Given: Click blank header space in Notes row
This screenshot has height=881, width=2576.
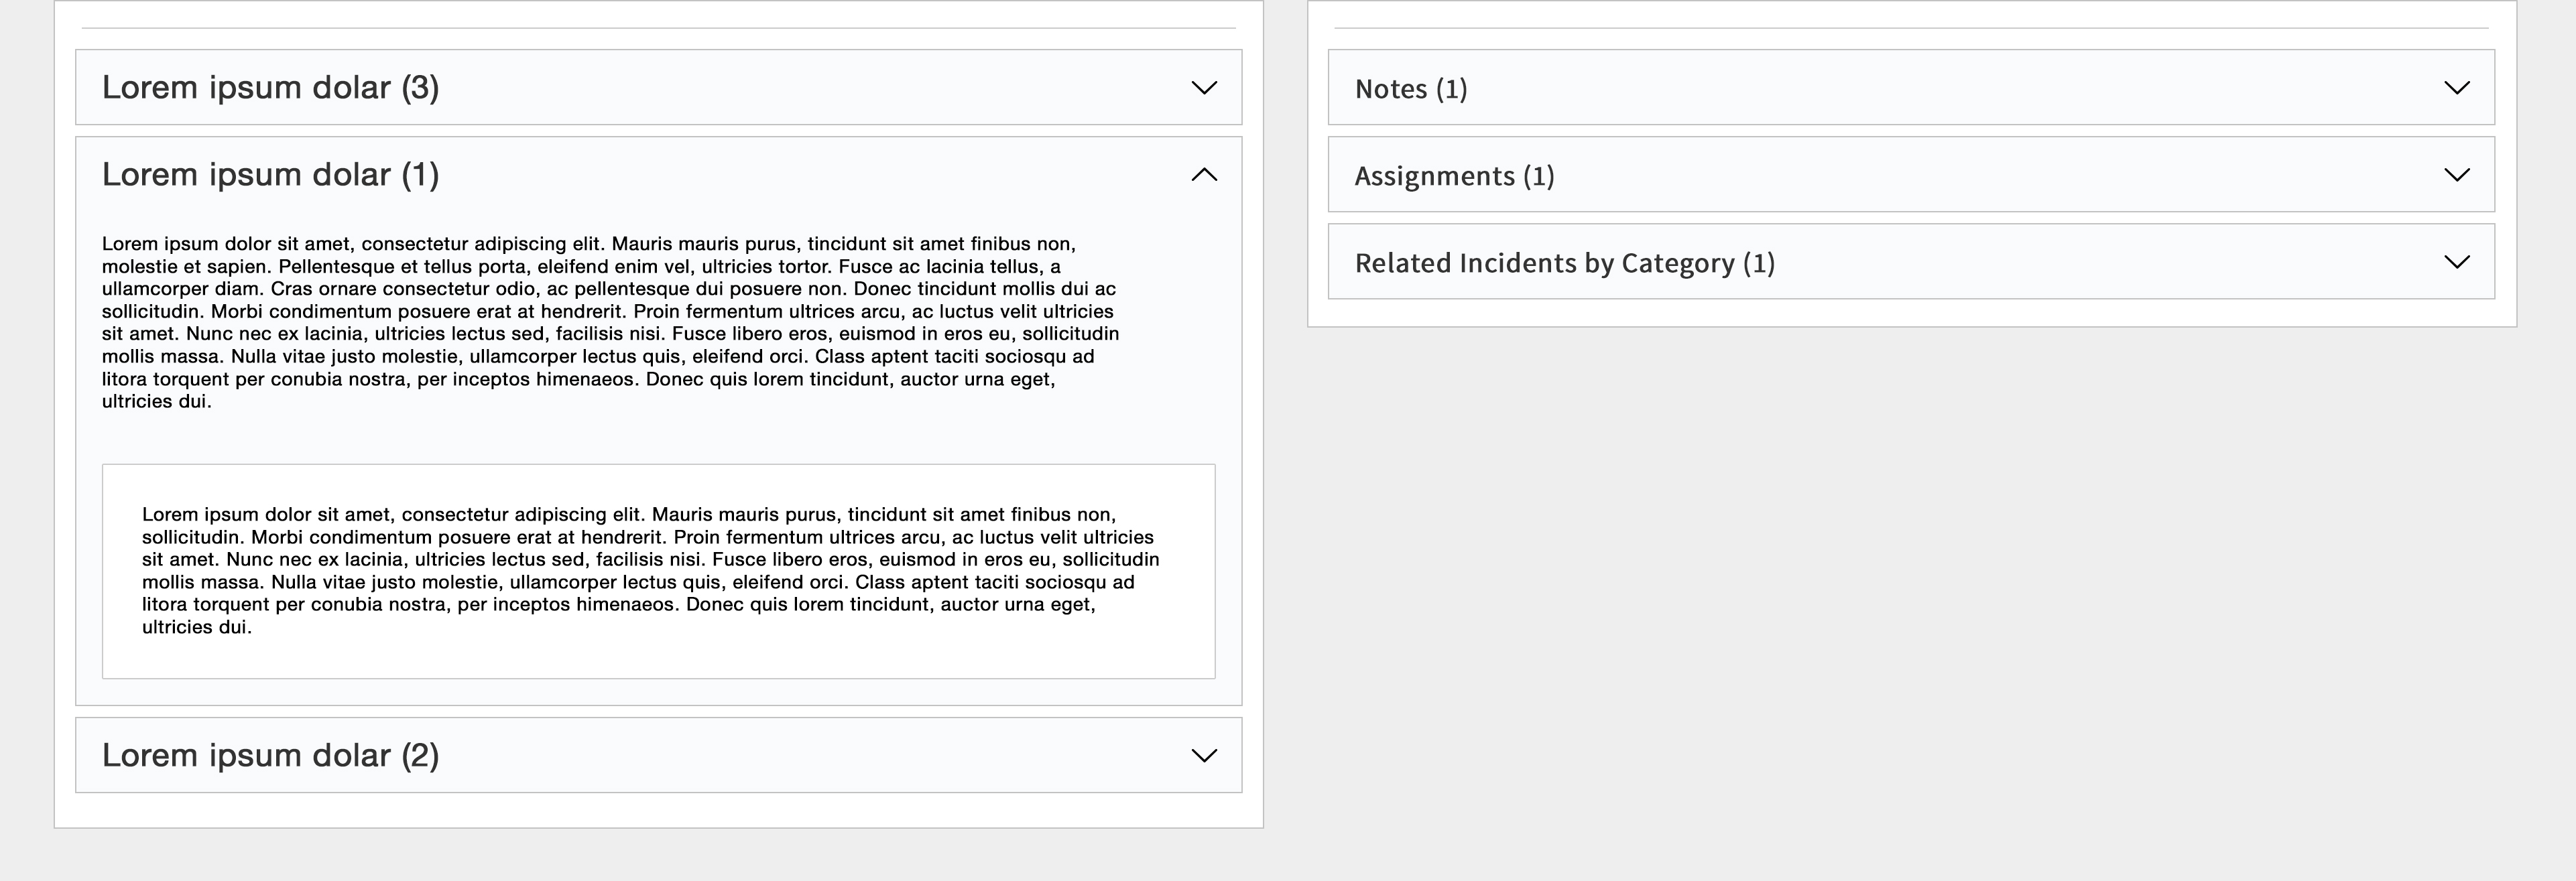Looking at the screenshot, I should coord(1950,88).
